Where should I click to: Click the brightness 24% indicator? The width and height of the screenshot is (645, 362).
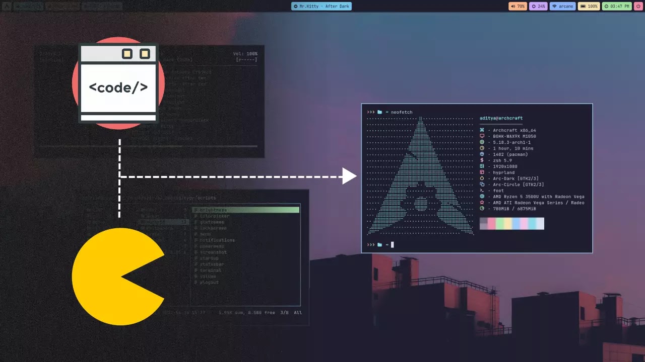click(539, 7)
